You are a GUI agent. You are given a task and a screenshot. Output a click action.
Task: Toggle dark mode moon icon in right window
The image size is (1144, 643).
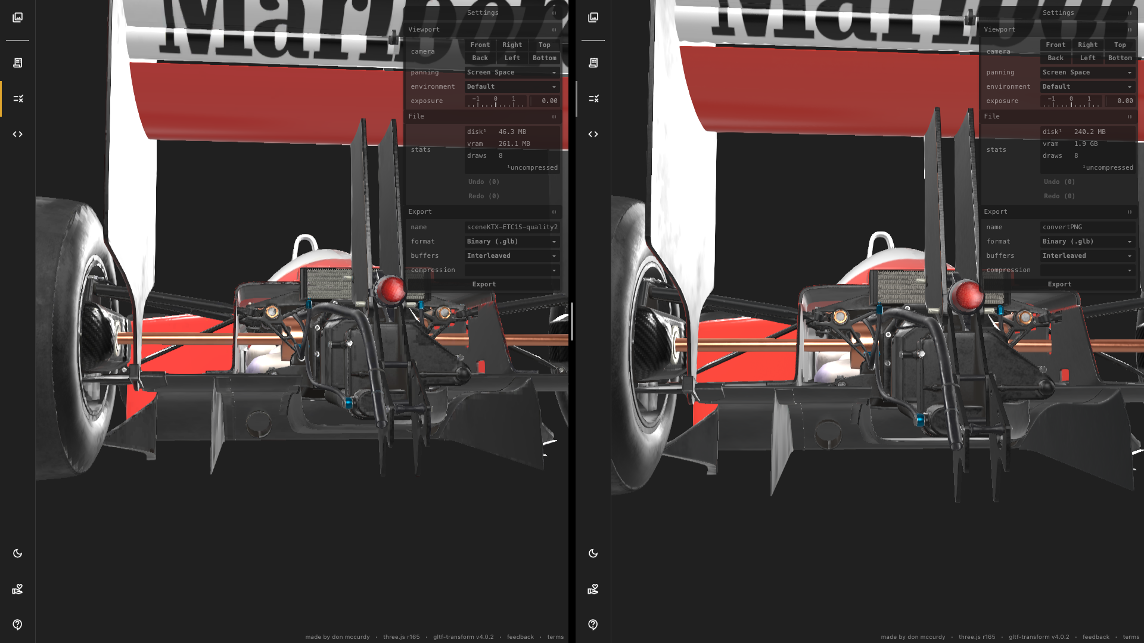coord(593,553)
